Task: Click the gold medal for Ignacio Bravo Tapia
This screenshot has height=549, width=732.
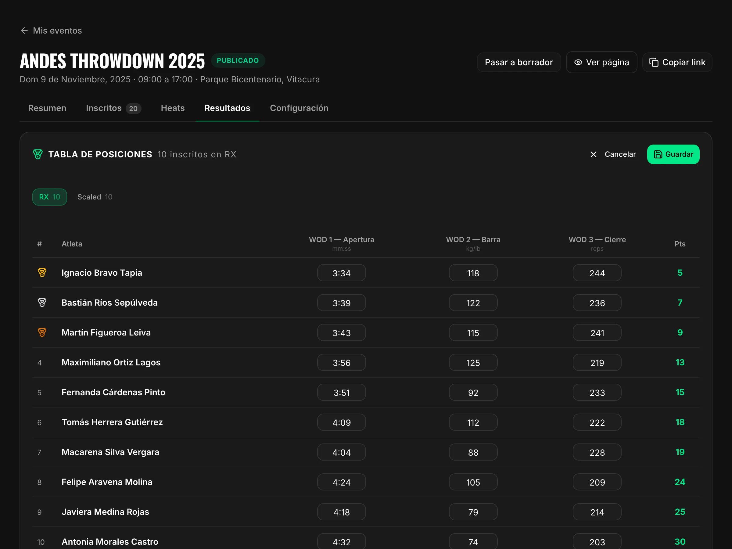Action: tap(42, 273)
